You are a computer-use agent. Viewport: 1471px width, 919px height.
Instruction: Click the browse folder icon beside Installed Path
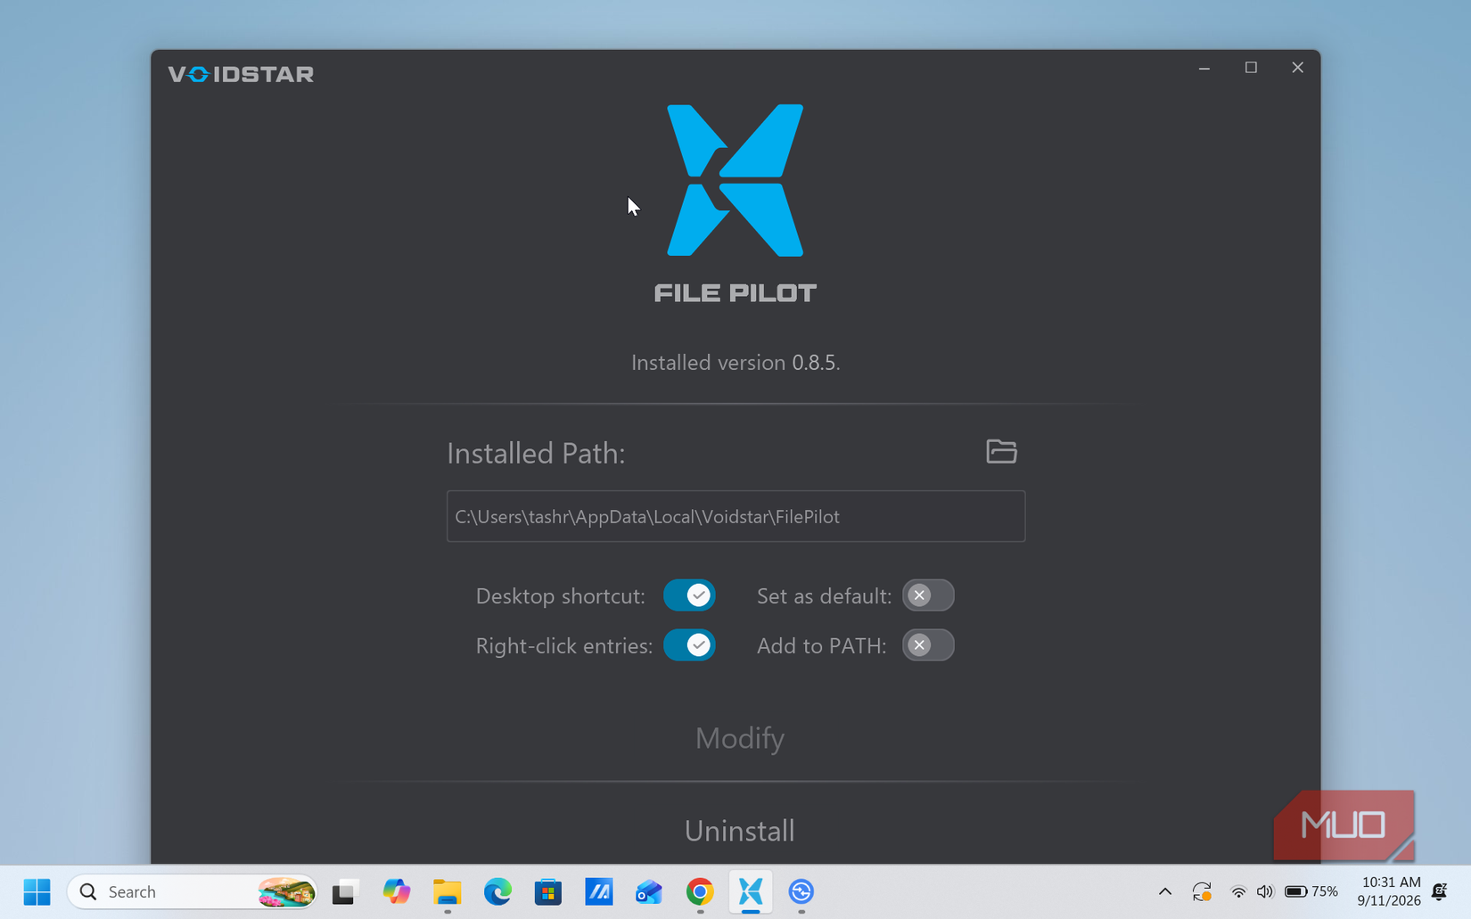point(1001,452)
